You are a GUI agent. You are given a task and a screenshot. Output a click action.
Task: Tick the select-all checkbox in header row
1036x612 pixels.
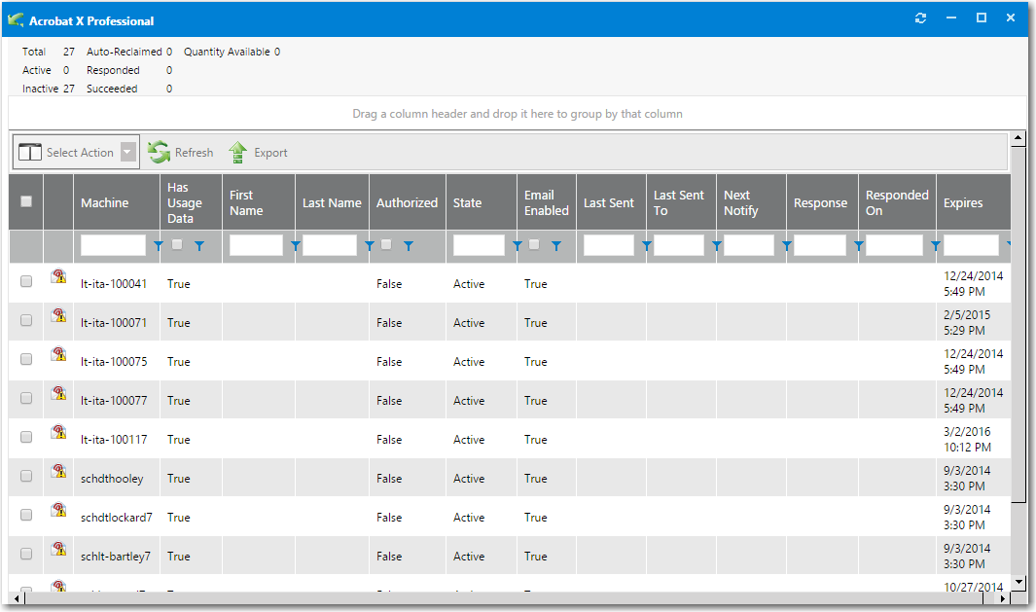(x=26, y=201)
